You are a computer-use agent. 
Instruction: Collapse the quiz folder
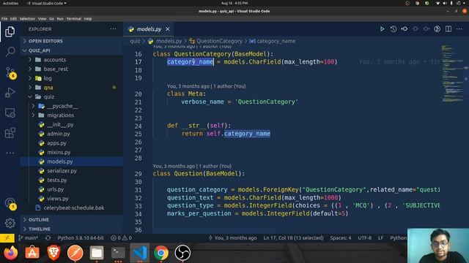(72, 96)
